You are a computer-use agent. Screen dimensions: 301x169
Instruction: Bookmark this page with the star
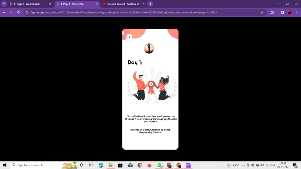point(262,12)
